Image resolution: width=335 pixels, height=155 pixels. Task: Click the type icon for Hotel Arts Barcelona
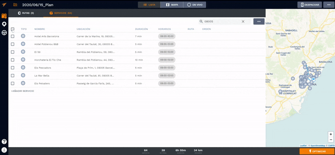pos(23,36)
